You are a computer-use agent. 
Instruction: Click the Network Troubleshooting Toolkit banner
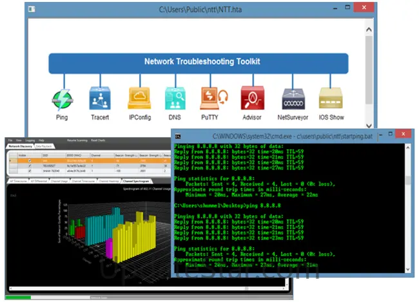(x=199, y=63)
